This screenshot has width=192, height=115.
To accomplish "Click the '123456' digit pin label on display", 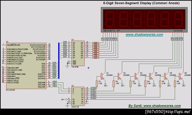I will tap(178, 31).
